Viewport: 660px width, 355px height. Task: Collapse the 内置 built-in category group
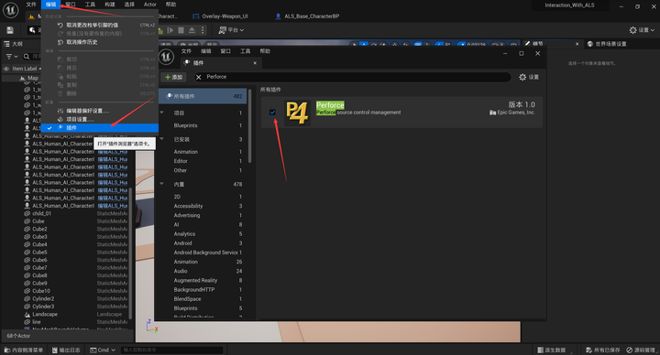point(162,184)
